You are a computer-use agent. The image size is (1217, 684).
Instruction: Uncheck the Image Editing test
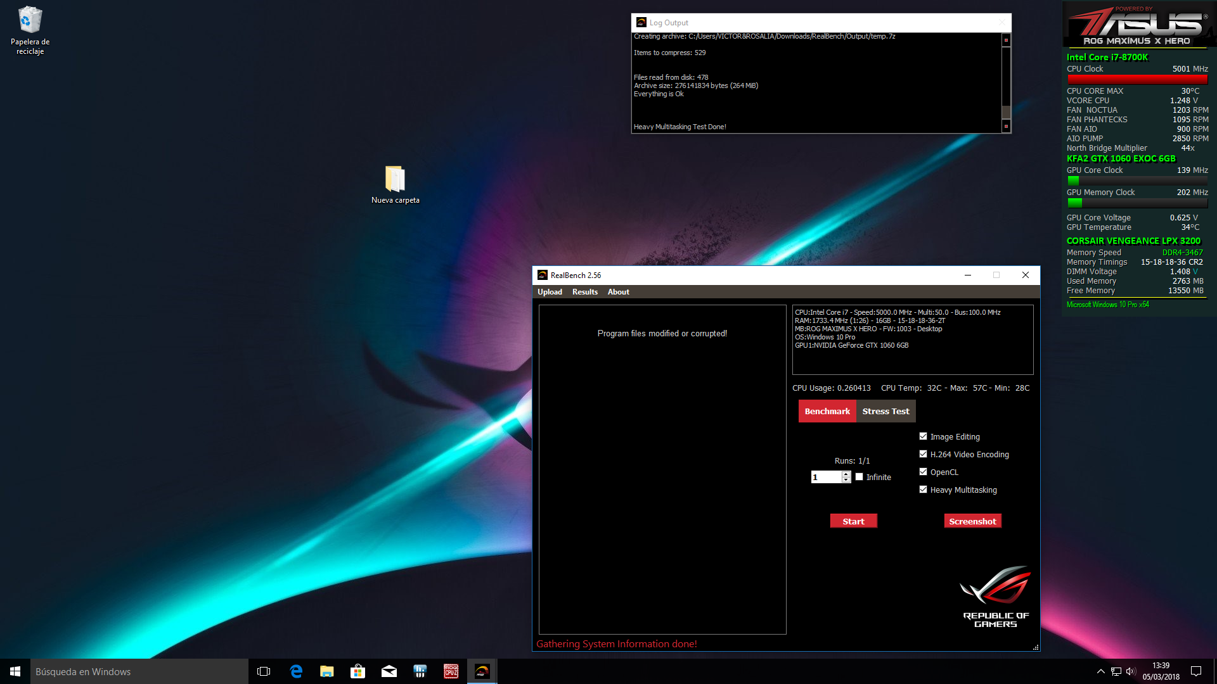click(x=923, y=436)
